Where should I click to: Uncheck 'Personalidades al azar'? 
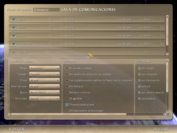point(67,105)
